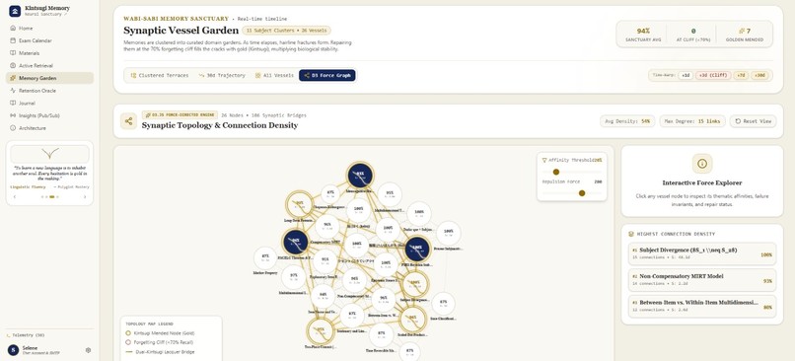795x361 pixels.
Task: Click the At Cliff 0 stat
Action: pos(693,34)
